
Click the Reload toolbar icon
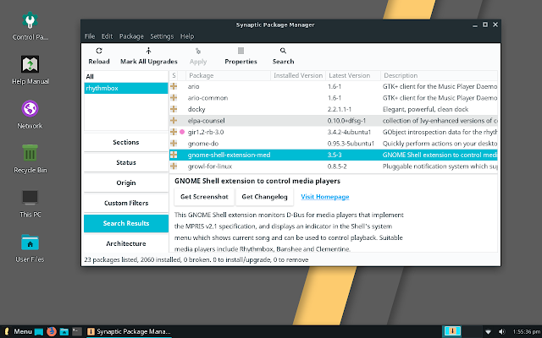point(99,51)
